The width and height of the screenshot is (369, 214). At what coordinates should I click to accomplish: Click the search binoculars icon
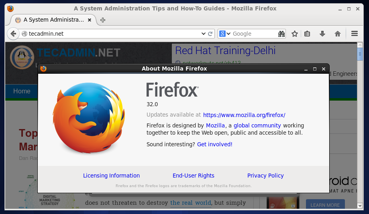coord(281,34)
